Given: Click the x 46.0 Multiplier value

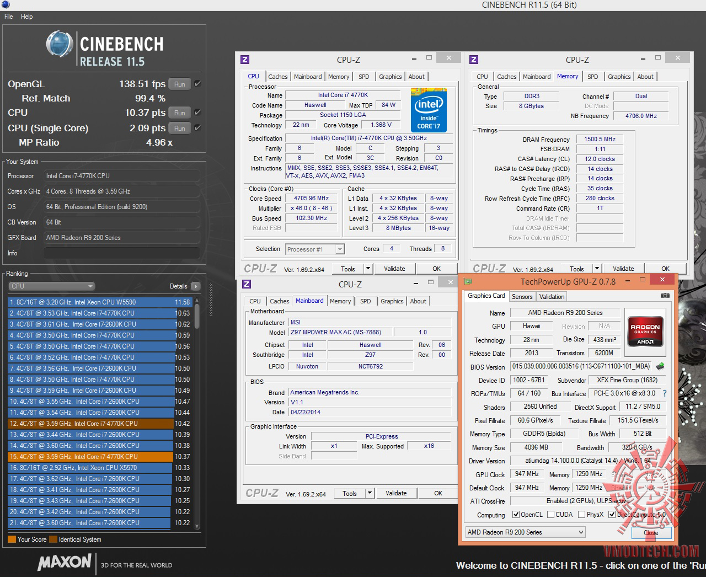Looking at the screenshot, I should pyautogui.click(x=312, y=209).
